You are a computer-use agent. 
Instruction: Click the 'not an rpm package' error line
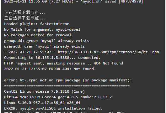tap(68, 80)
